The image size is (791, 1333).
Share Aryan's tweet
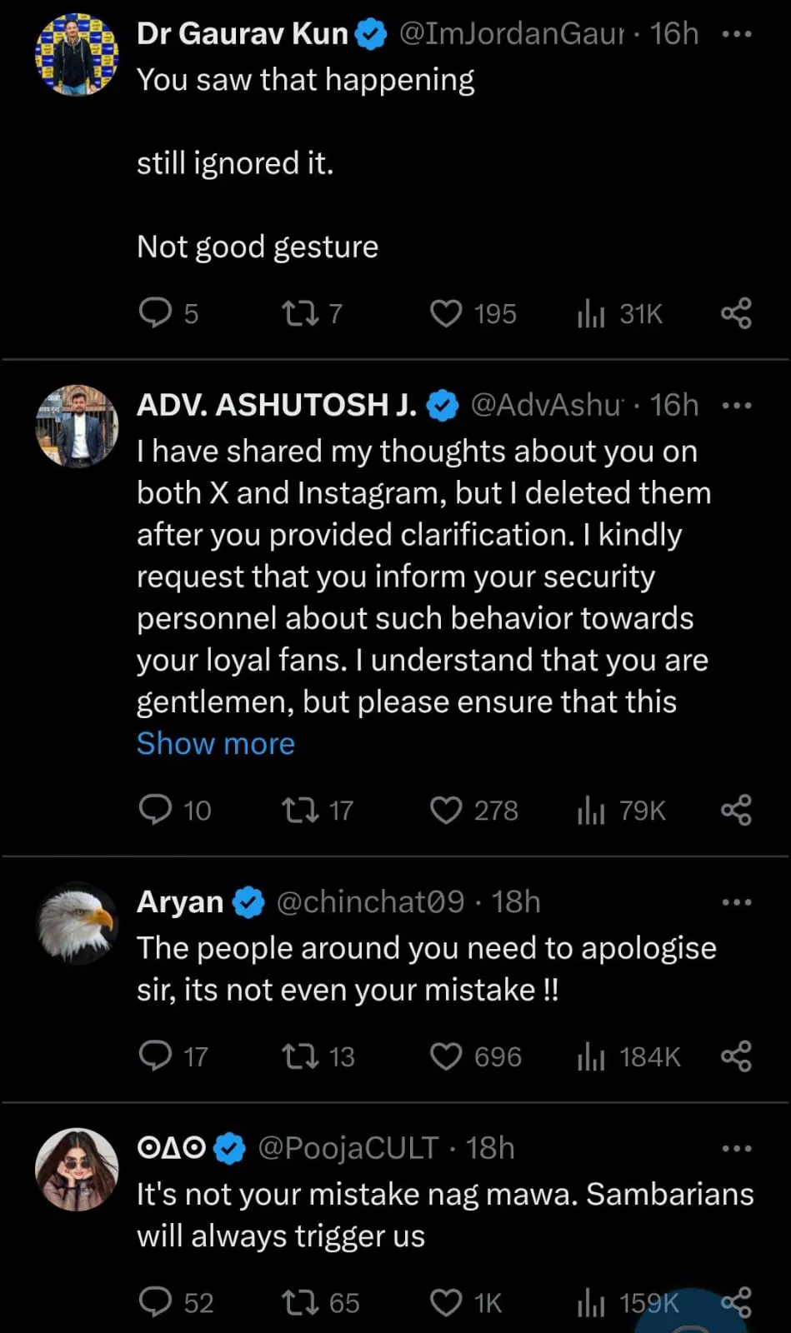[736, 1056]
